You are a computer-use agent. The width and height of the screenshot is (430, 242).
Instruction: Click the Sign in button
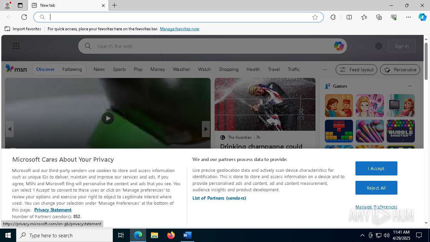tap(402, 46)
